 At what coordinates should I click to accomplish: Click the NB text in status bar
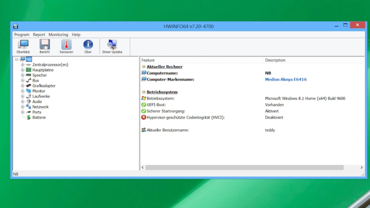pos(16,174)
